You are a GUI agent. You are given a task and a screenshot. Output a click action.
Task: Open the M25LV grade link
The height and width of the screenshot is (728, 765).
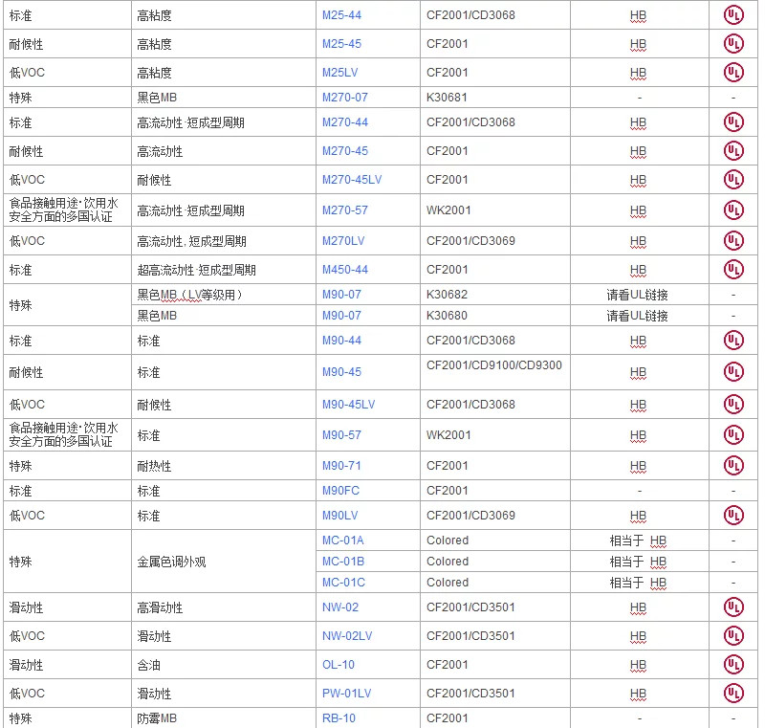339,73
